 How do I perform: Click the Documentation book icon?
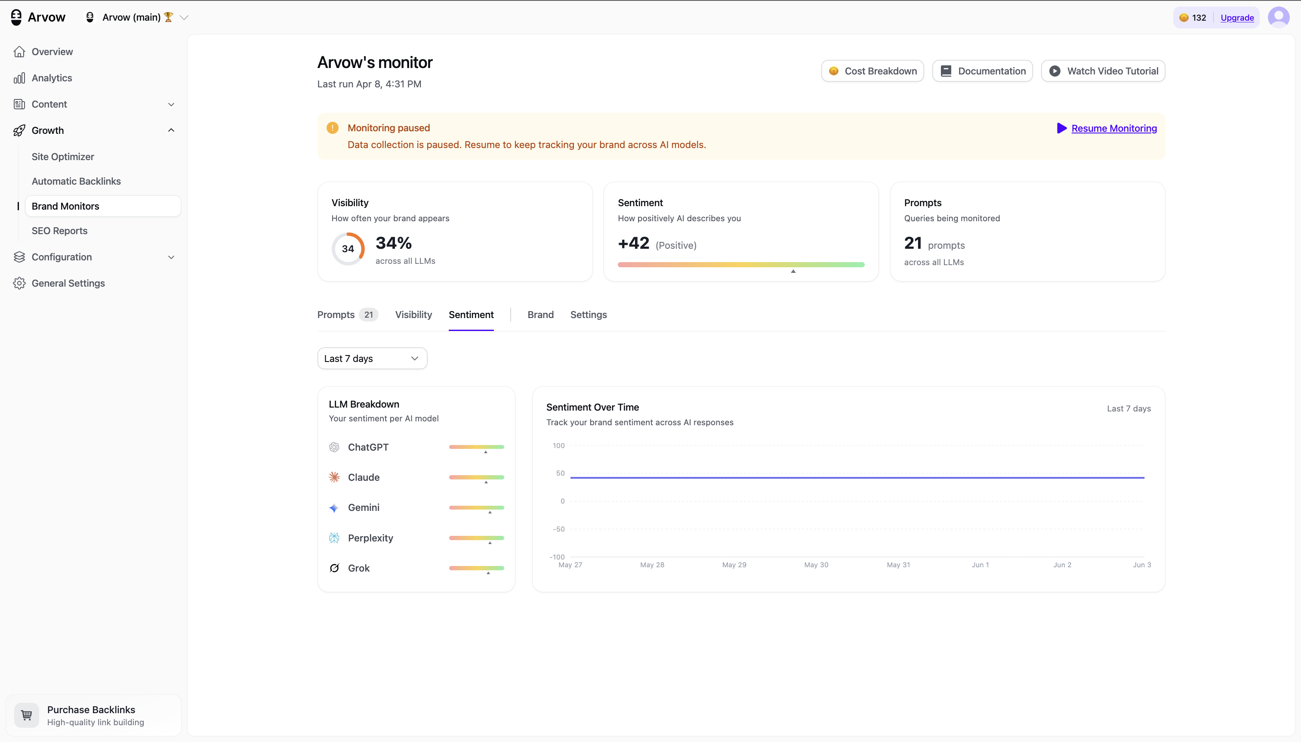coord(946,71)
